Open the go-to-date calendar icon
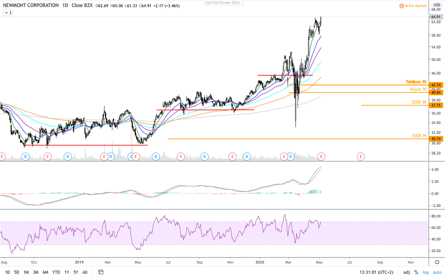This screenshot has height=278, width=445. point(101,272)
